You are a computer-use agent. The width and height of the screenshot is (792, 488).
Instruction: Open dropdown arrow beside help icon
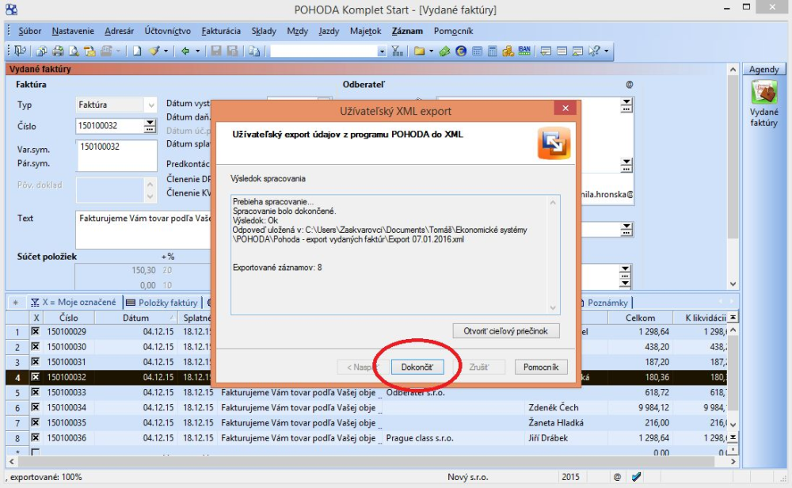click(606, 51)
